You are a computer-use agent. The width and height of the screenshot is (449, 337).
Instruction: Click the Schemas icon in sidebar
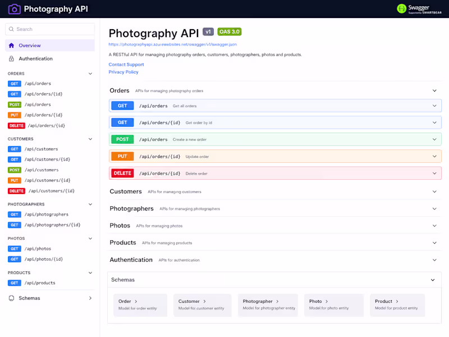point(11,298)
